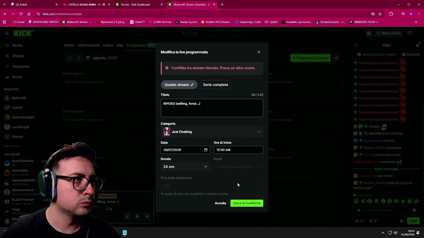Screen dimensions: 424x238
Task: Open the Durata 24 ore dropdown
Action: 185,167
